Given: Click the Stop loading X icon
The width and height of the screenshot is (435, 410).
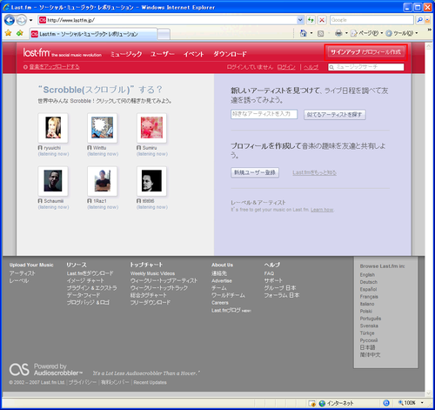Looking at the screenshot, I should click(x=322, y=20).
